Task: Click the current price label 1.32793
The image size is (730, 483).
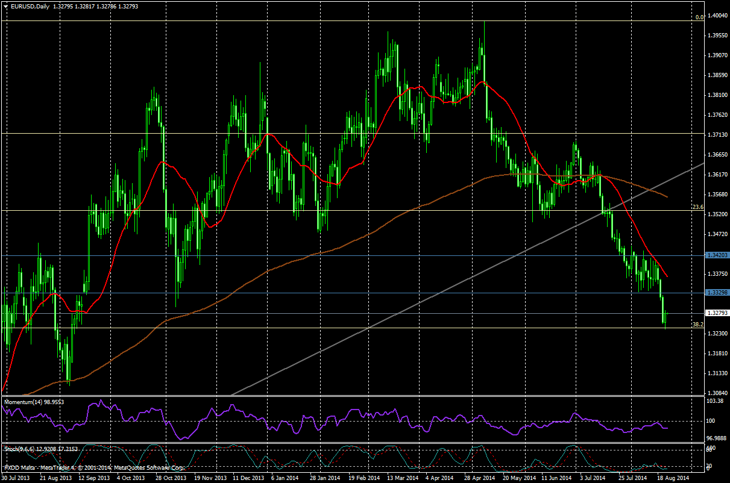Action: coord(717,313)
